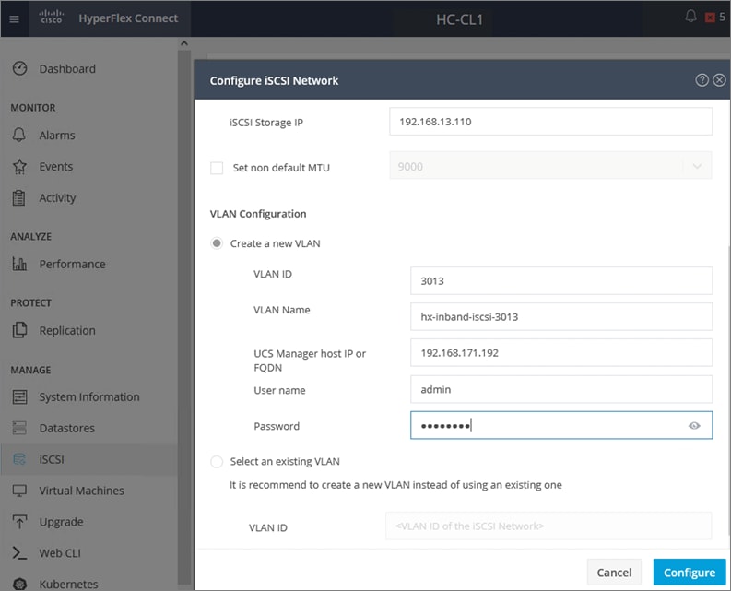
Task: Click the iSCSI database icon
Action: pyautogui.click(x=19, y=459)
